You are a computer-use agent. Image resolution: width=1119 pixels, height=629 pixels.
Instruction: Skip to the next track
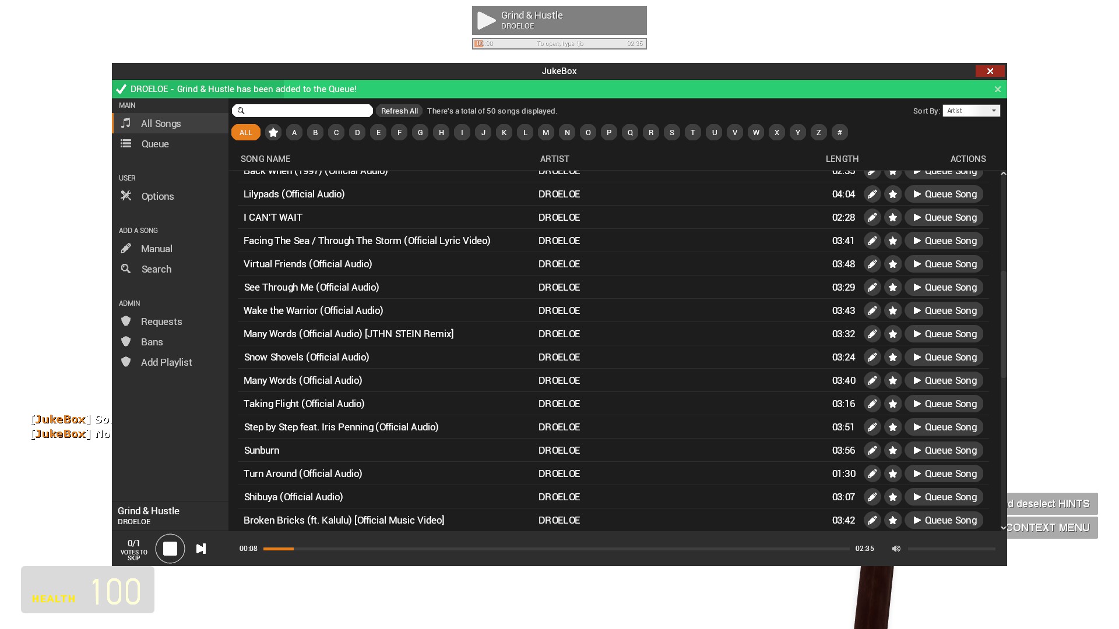[201, 549]
